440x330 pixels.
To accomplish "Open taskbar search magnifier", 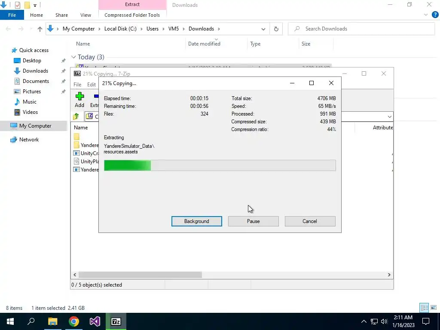I will (x=31, y=321).
